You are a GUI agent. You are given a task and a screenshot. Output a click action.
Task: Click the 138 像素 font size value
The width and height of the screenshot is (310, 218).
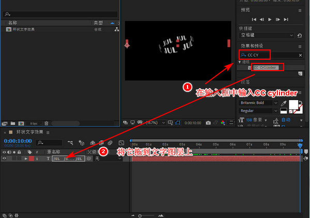pyautogui.click(x=254, y=120)
